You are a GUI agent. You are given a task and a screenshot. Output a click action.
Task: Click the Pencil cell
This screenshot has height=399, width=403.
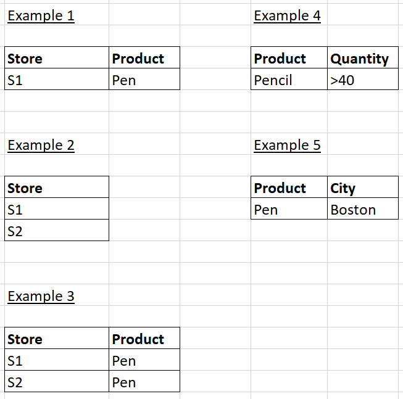click(x=289, y=80)
